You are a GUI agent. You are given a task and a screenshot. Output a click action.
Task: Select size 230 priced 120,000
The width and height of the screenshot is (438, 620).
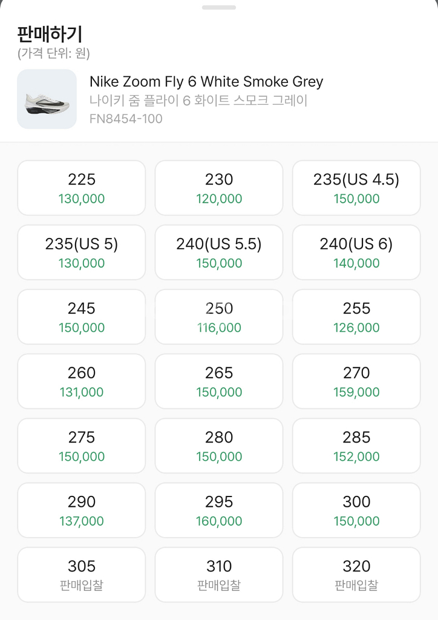coord(219,188)
